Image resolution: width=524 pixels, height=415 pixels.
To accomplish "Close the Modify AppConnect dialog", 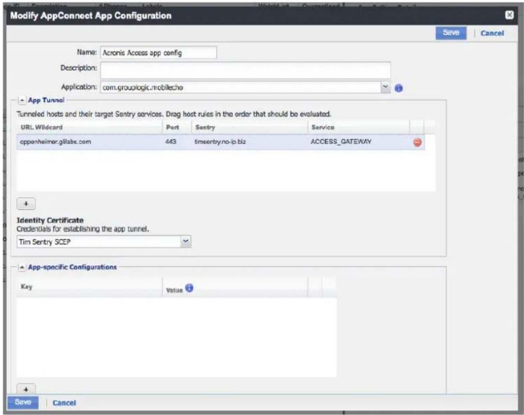I will 509,15.
